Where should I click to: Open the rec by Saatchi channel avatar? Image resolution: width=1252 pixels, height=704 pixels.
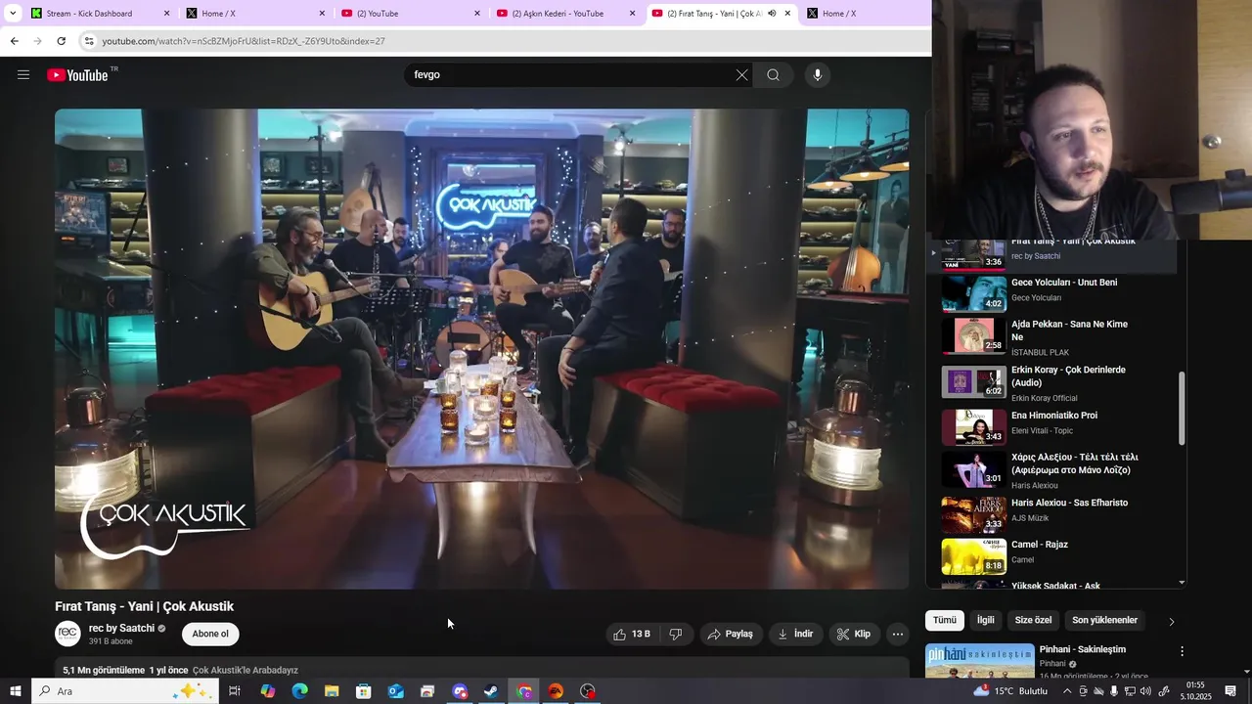[67, 634]
